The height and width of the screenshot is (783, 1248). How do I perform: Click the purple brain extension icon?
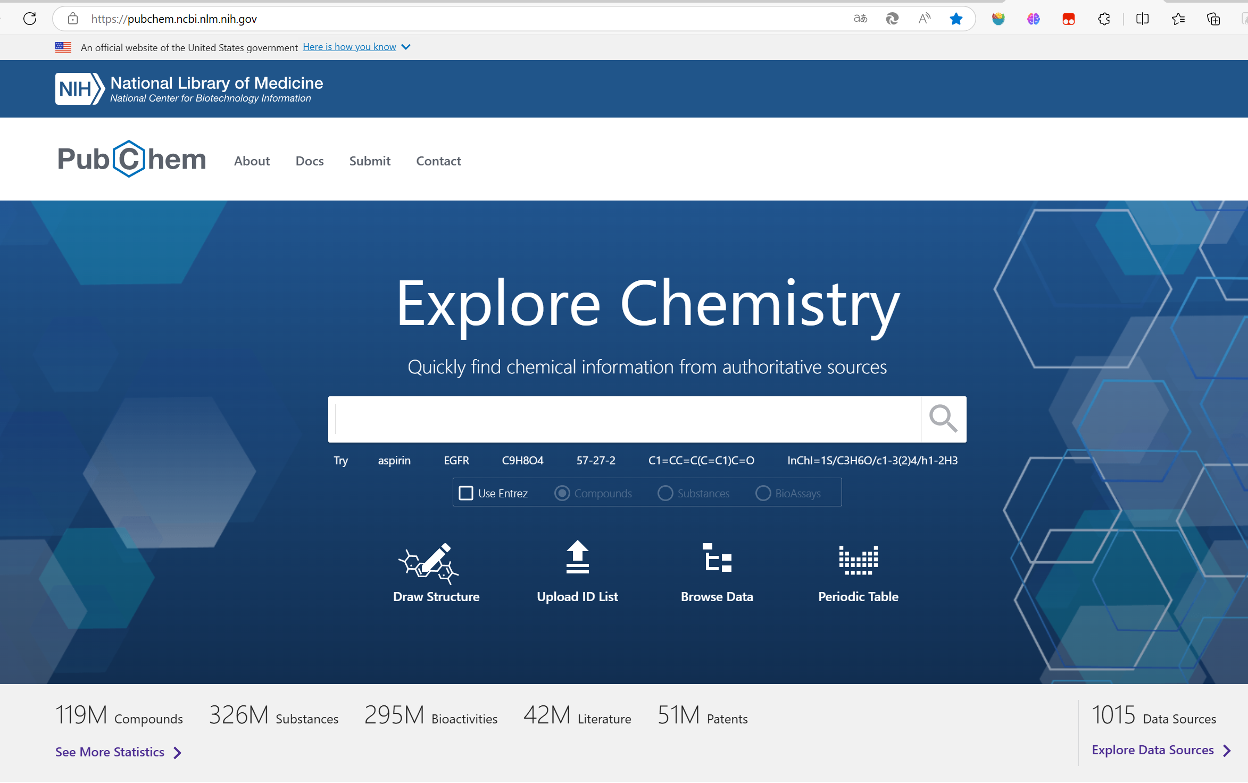coord(1033,19)
